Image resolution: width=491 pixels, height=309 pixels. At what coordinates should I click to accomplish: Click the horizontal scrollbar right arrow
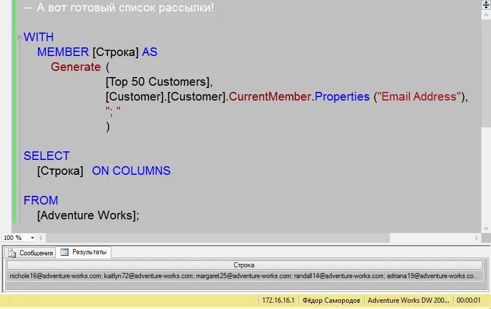coord(476,238)
